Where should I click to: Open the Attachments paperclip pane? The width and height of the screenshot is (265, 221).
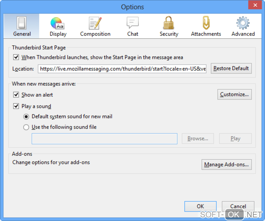pyautogui.click(x=206, y=26)
